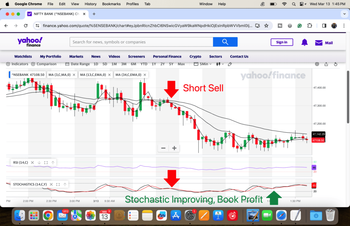Open the Markets menu
This screenshot has width=350, height=226.
76,56
